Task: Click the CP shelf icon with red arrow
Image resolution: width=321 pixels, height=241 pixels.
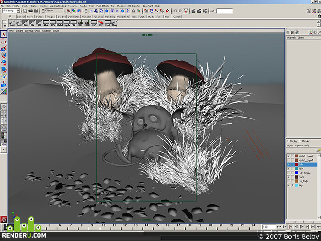Action: pos(100,23)
